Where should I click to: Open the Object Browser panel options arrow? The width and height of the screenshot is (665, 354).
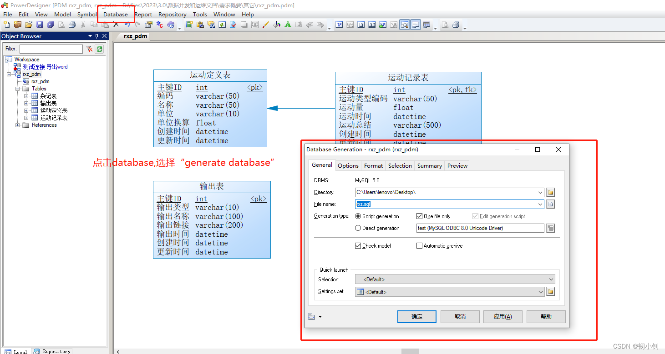[x=90, y=36]
